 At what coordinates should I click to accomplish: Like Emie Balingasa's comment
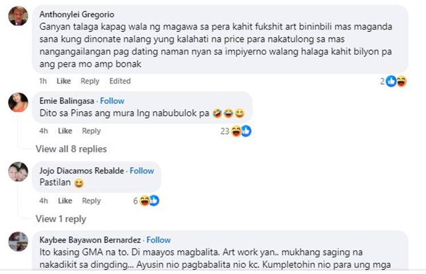[65, 131]
